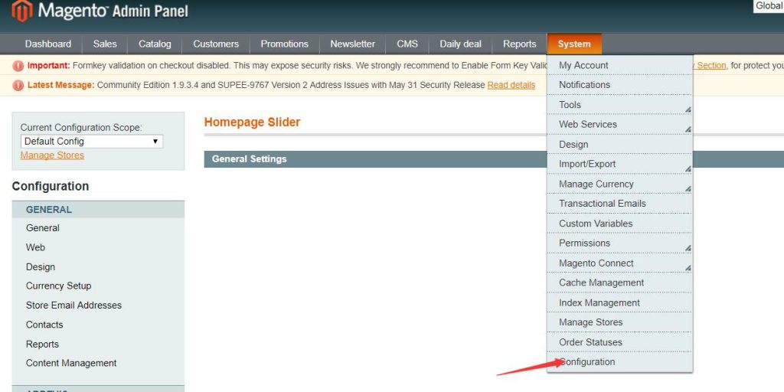Choose Cache Management in System menu
Image resolution: width=784 pixels, height=392 pixels.
coord(601,283)
